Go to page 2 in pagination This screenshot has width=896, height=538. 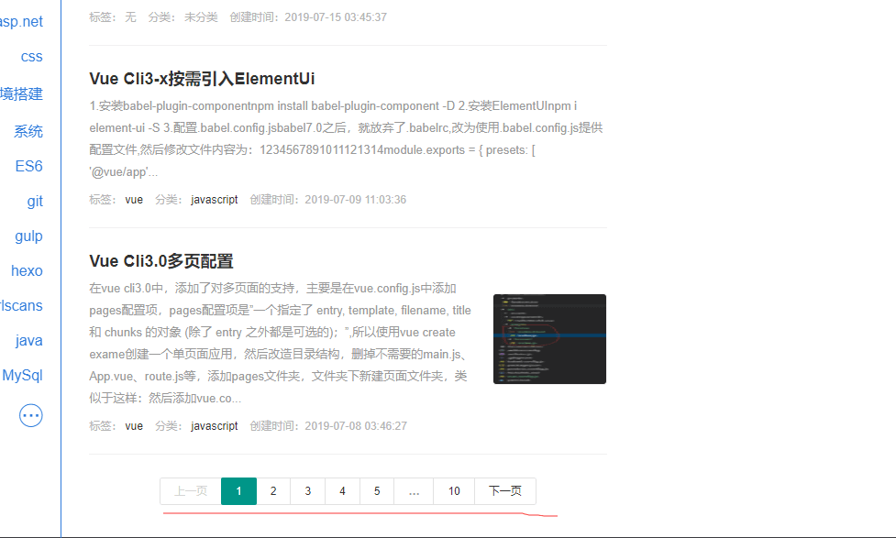(273, 491)
